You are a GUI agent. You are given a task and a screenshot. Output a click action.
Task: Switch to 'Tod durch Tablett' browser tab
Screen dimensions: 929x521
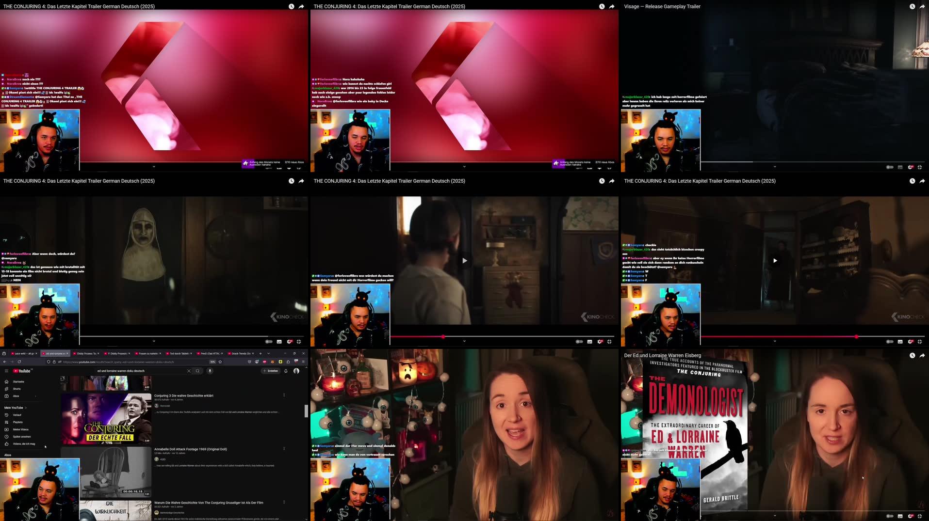(179, 353)
